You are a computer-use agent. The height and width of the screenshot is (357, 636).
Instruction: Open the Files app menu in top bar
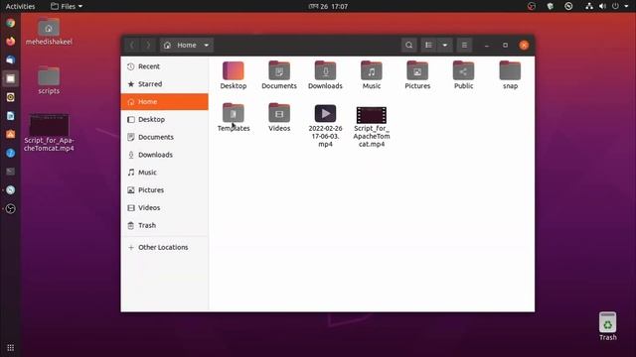pyautogui.click(x=67, y=6)
